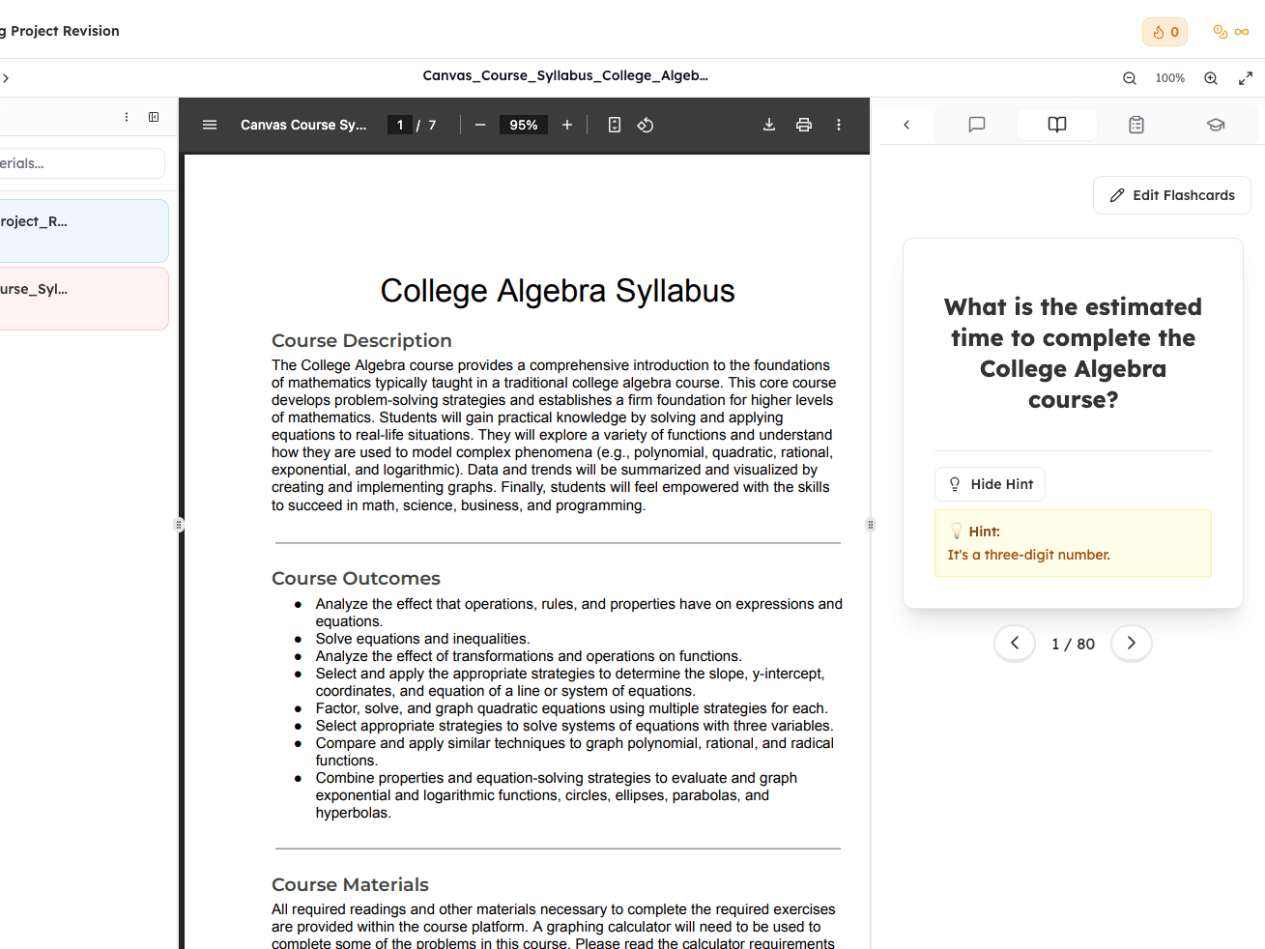Open the graduation cap tab
The height and width of the screenshot is (949, 1265).
pyautogui.click(x=1216, y=125)
